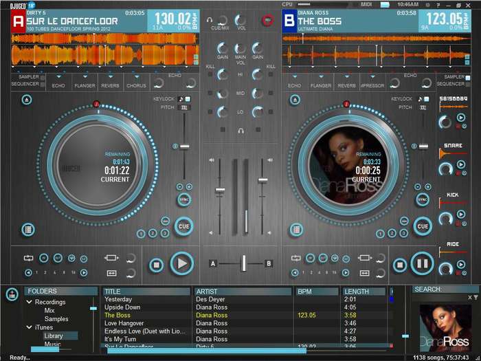Trigger hot cue 3 on deck A
Screen dimensions: 481x361
(165, 233)
